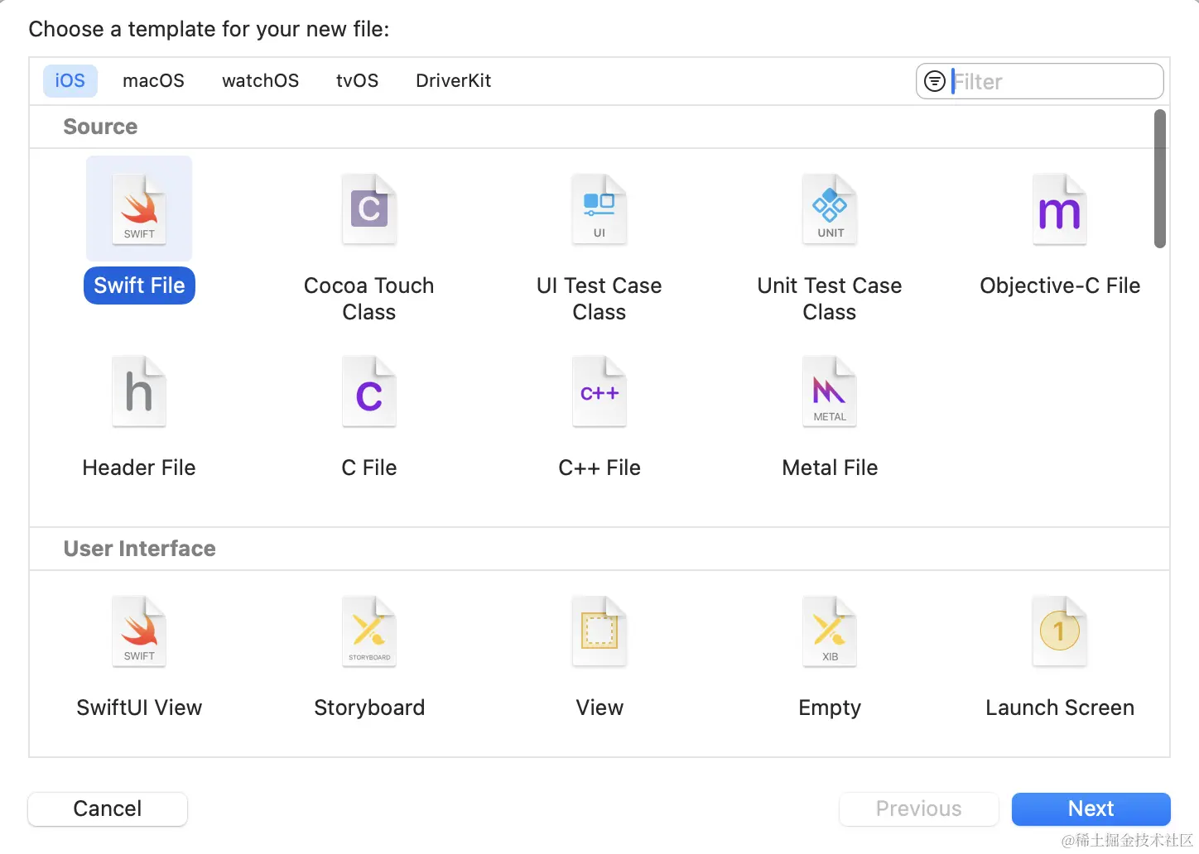This screenshot has width=1199, height=854.
Task: Click the C File label
Action: point(369,468)
